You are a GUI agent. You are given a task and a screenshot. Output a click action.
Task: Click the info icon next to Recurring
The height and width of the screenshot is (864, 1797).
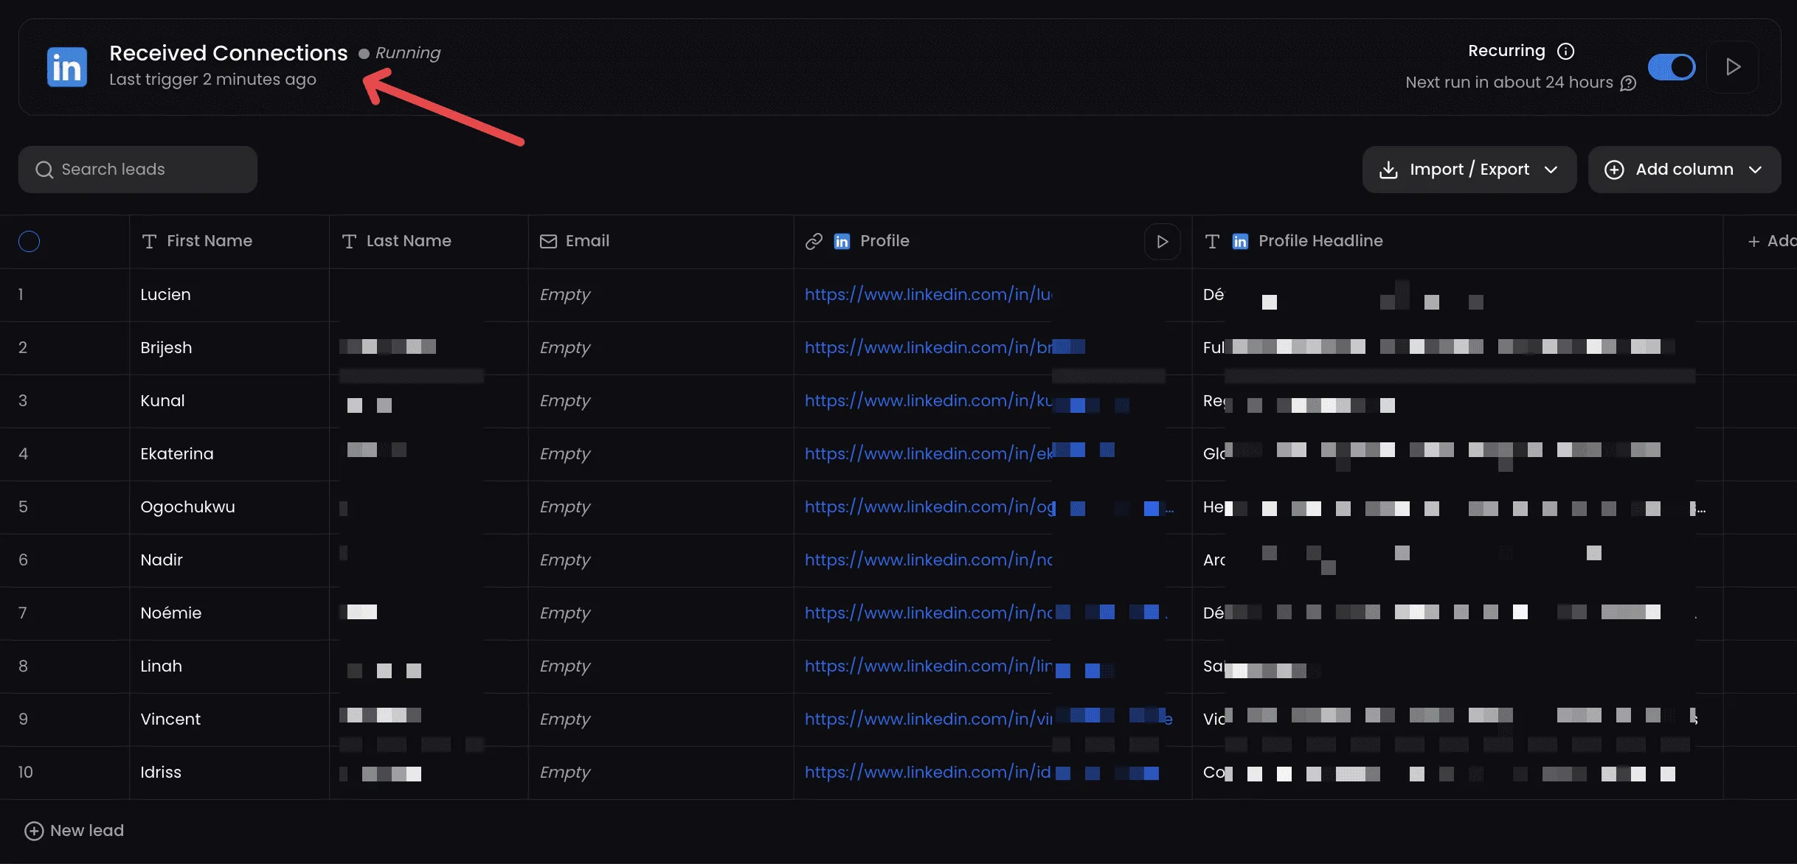1565,51
